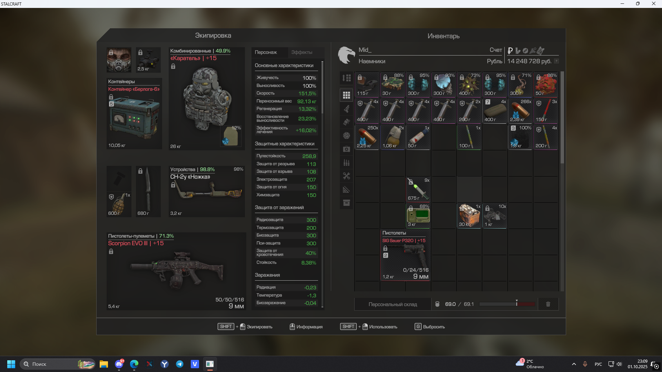The height and width of the screenshot is (372, 662).
Task: Open Telegram from the taskbar
Action: pos(179,364)
